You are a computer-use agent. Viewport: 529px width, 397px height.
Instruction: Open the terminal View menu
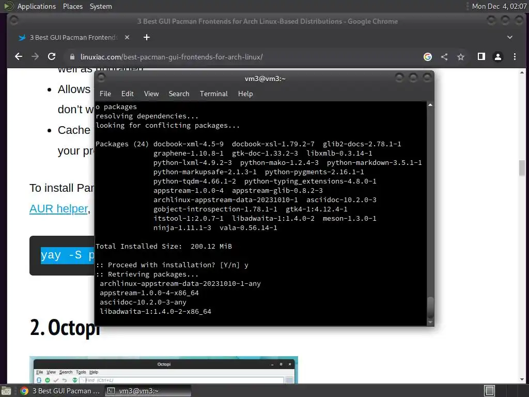point(151,94)
